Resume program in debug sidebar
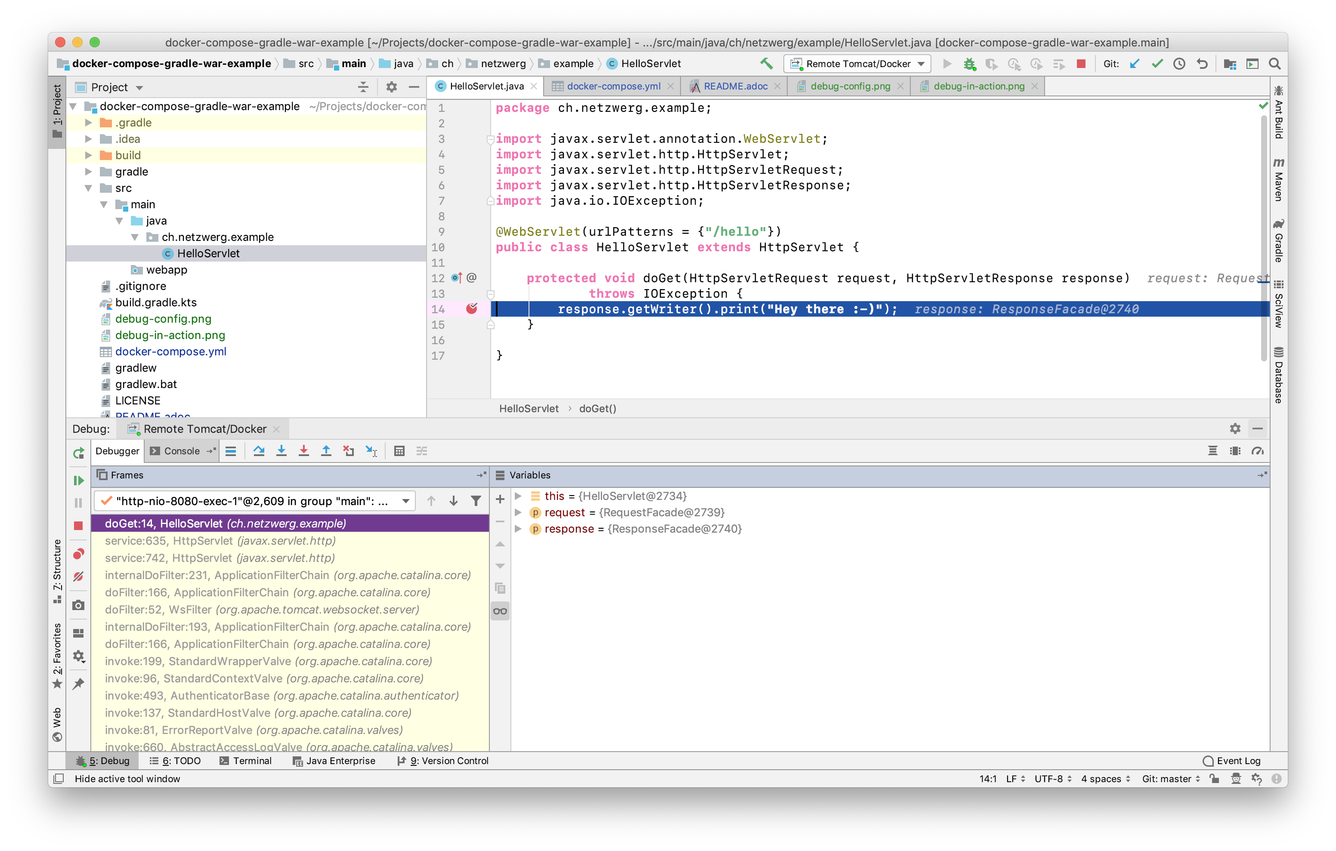Image resolution: width=1336 pixels, height=851 pixels. tap(78, 481)
